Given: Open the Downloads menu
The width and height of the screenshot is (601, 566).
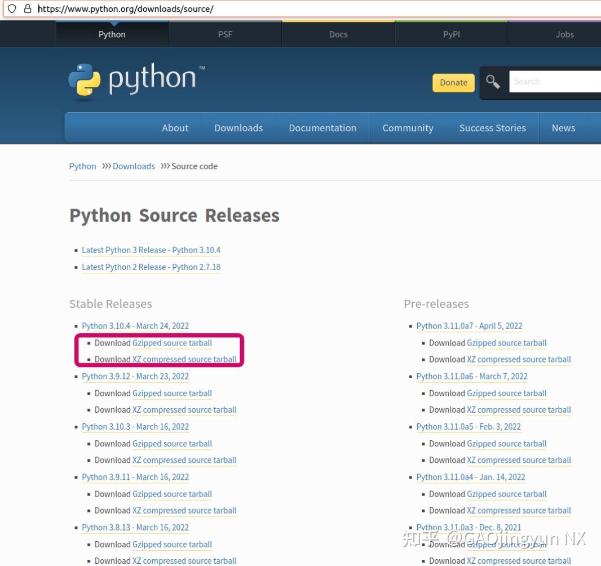Looking at the screenshot, I should pyautogui.click(x=238, y=127).
